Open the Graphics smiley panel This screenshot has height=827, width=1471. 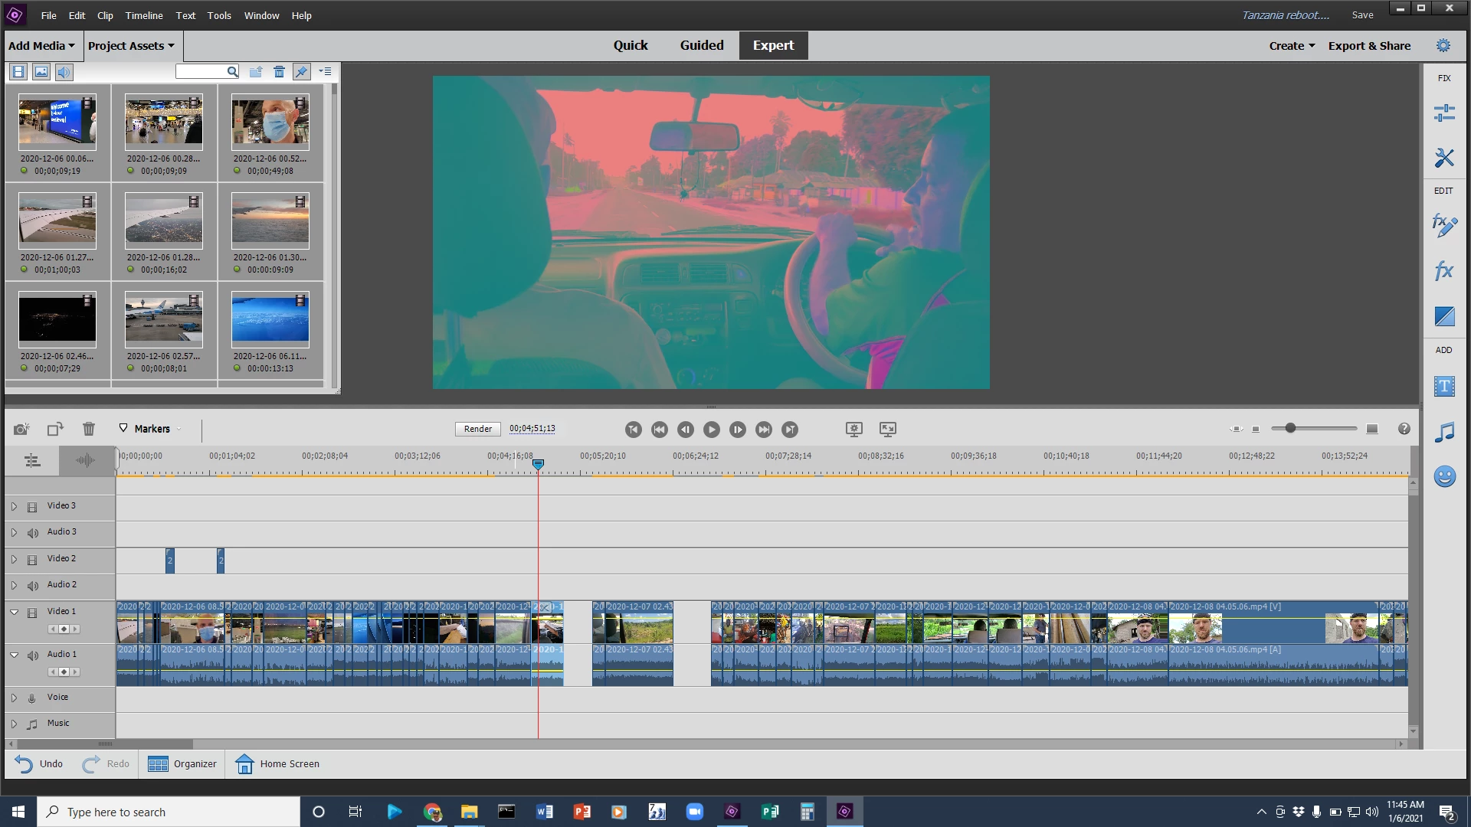(1444, 476)
